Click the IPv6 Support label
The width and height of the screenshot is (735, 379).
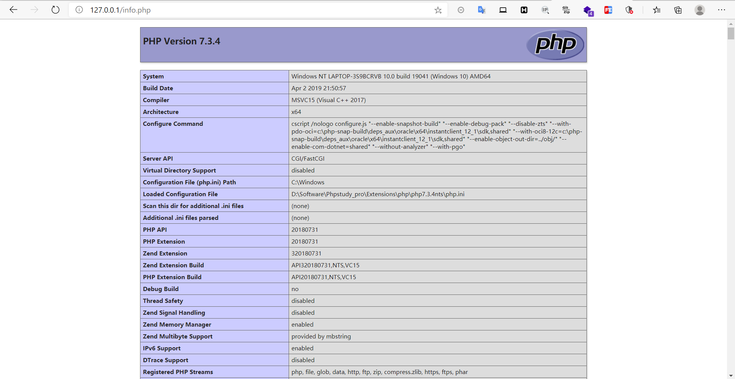click(162, 348)
